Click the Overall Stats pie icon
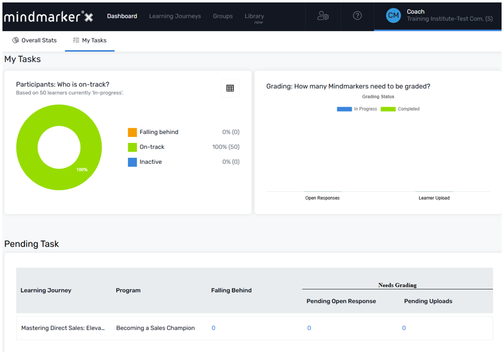The width and height of the screenshot is (504, 354). pos(16,40)
